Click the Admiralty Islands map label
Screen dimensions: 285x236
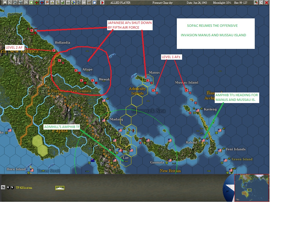(137, 91)
